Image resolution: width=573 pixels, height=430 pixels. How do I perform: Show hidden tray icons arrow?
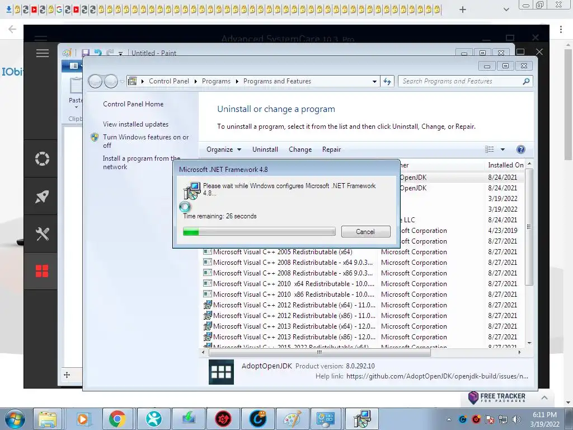pyautogui.click(x=449, y=419)
